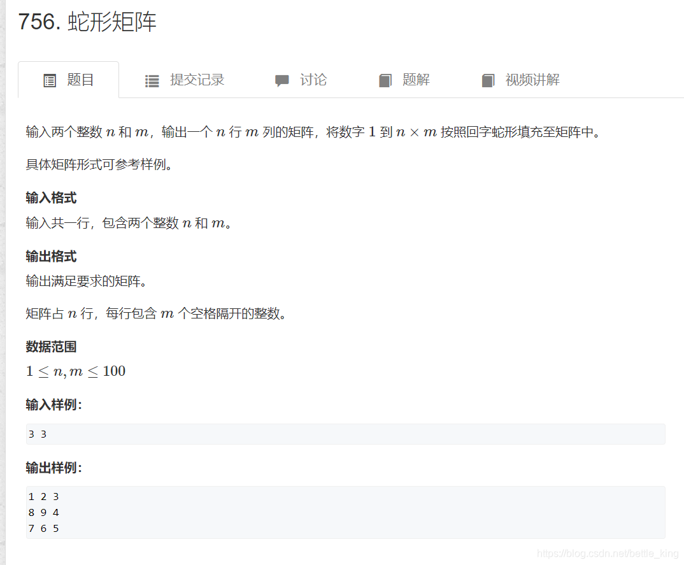684x565 pixels.
Task: Click the 输入格式 heading
Action: [51, 197]
